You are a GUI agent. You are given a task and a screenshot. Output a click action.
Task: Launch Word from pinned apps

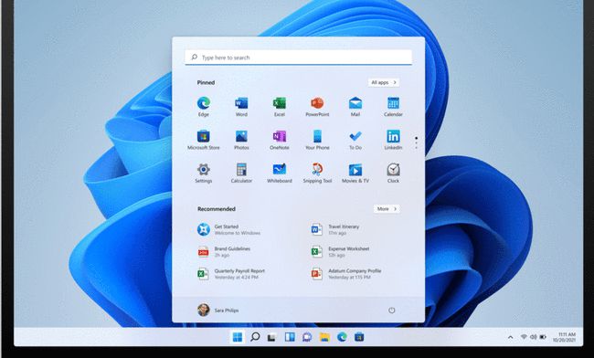pos(241,106)
